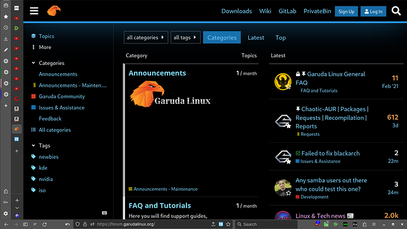Click the translate Aa toolbar icon
Image resolution: width=407 pixels, height=229 pixels.
(x=355, y=224)
